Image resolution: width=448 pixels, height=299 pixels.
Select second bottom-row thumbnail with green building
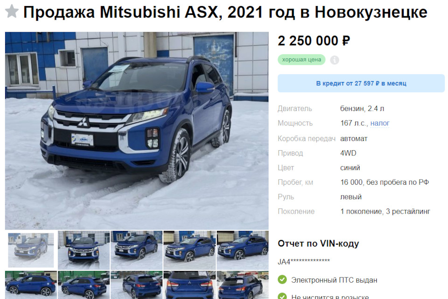[x=84, y=285]
